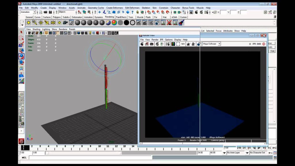Click the black surface shader sphere
This screenshot has height=166, width=295.
coord(126,23)
